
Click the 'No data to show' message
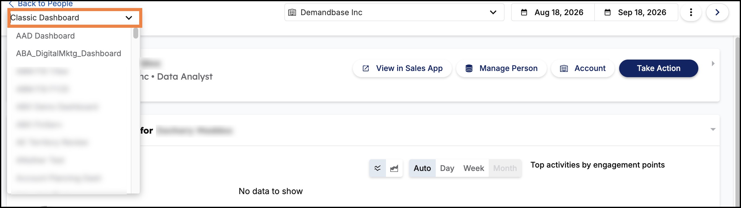[x=271, y=191]
